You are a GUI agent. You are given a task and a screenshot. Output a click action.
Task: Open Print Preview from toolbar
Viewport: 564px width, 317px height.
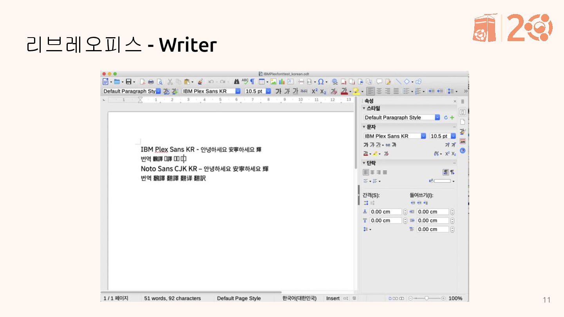(x=159, y=82)
